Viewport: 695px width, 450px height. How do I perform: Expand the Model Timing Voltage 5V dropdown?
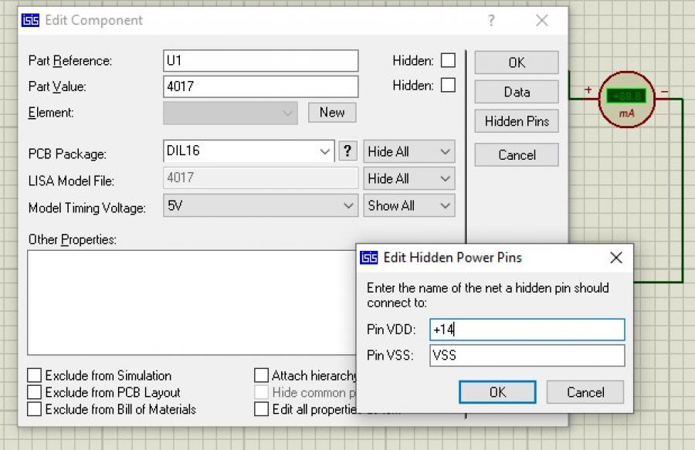pos(348,206)
